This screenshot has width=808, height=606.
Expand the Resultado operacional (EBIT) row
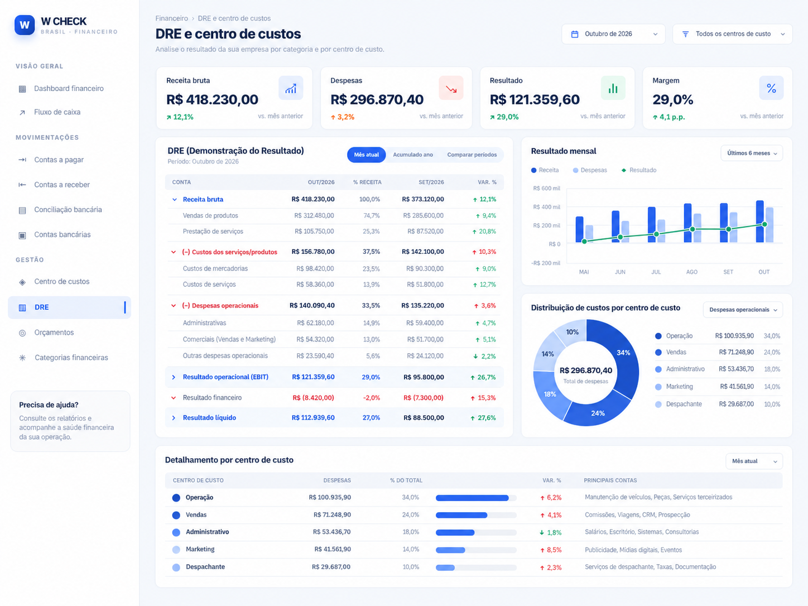click(174, 377)
